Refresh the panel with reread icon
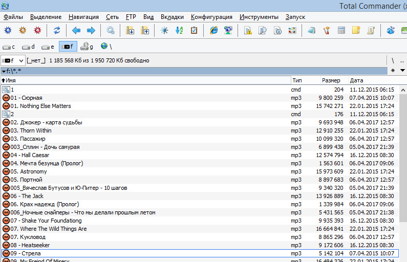The height and width of the screenshot is (262, 407). (x=57, y=30)
